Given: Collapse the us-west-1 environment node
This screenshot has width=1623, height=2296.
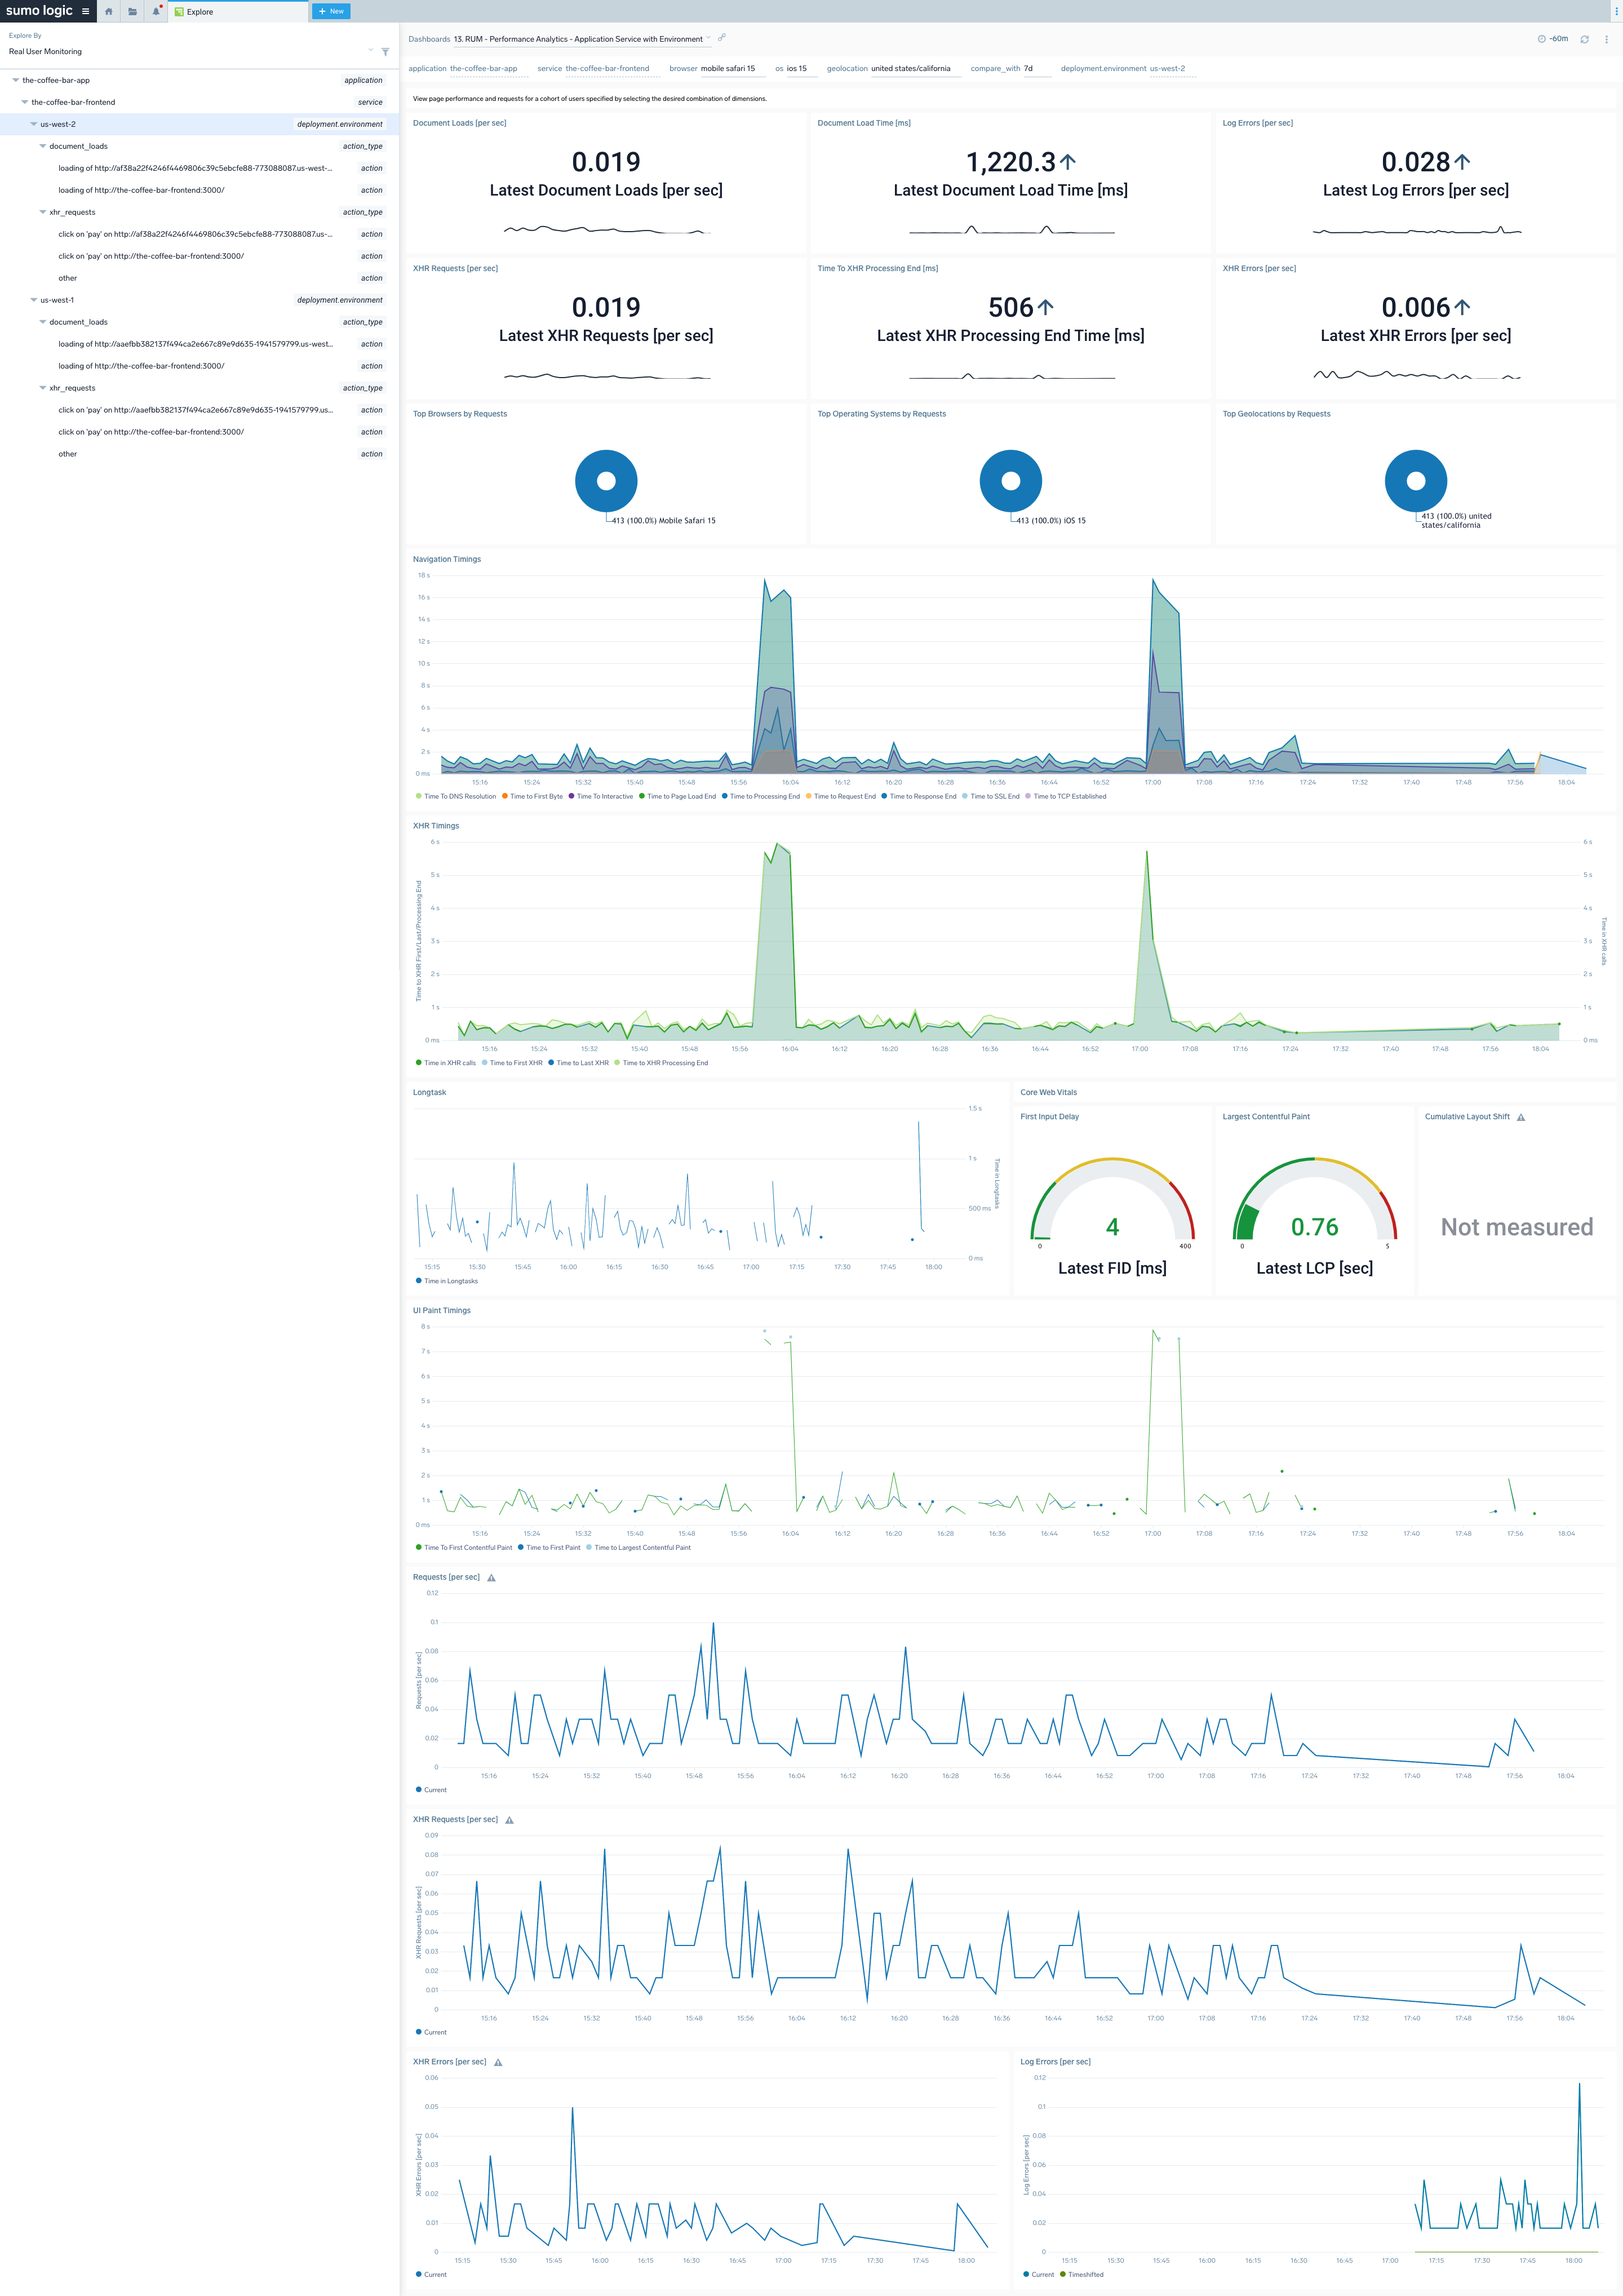Looking at the screenshot, I should point(34,300).
